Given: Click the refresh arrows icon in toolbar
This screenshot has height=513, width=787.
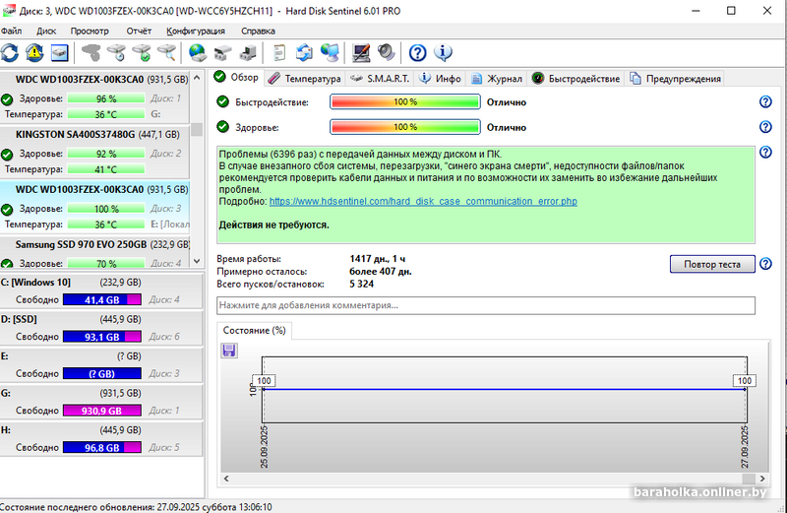Looking at the screenshot, I should point(11,52).
